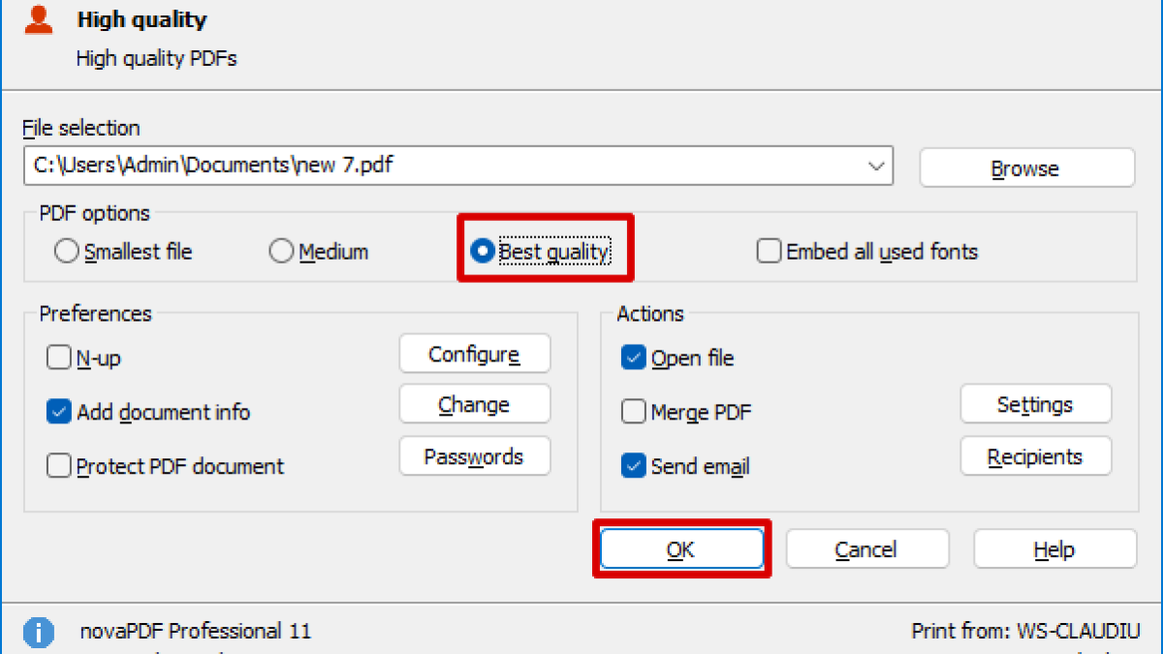Uncheck the Open file action
The image size is (1163, 654).
[x=634, y=358]
